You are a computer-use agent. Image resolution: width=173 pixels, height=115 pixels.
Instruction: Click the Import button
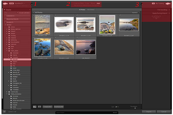click(149, 112)
